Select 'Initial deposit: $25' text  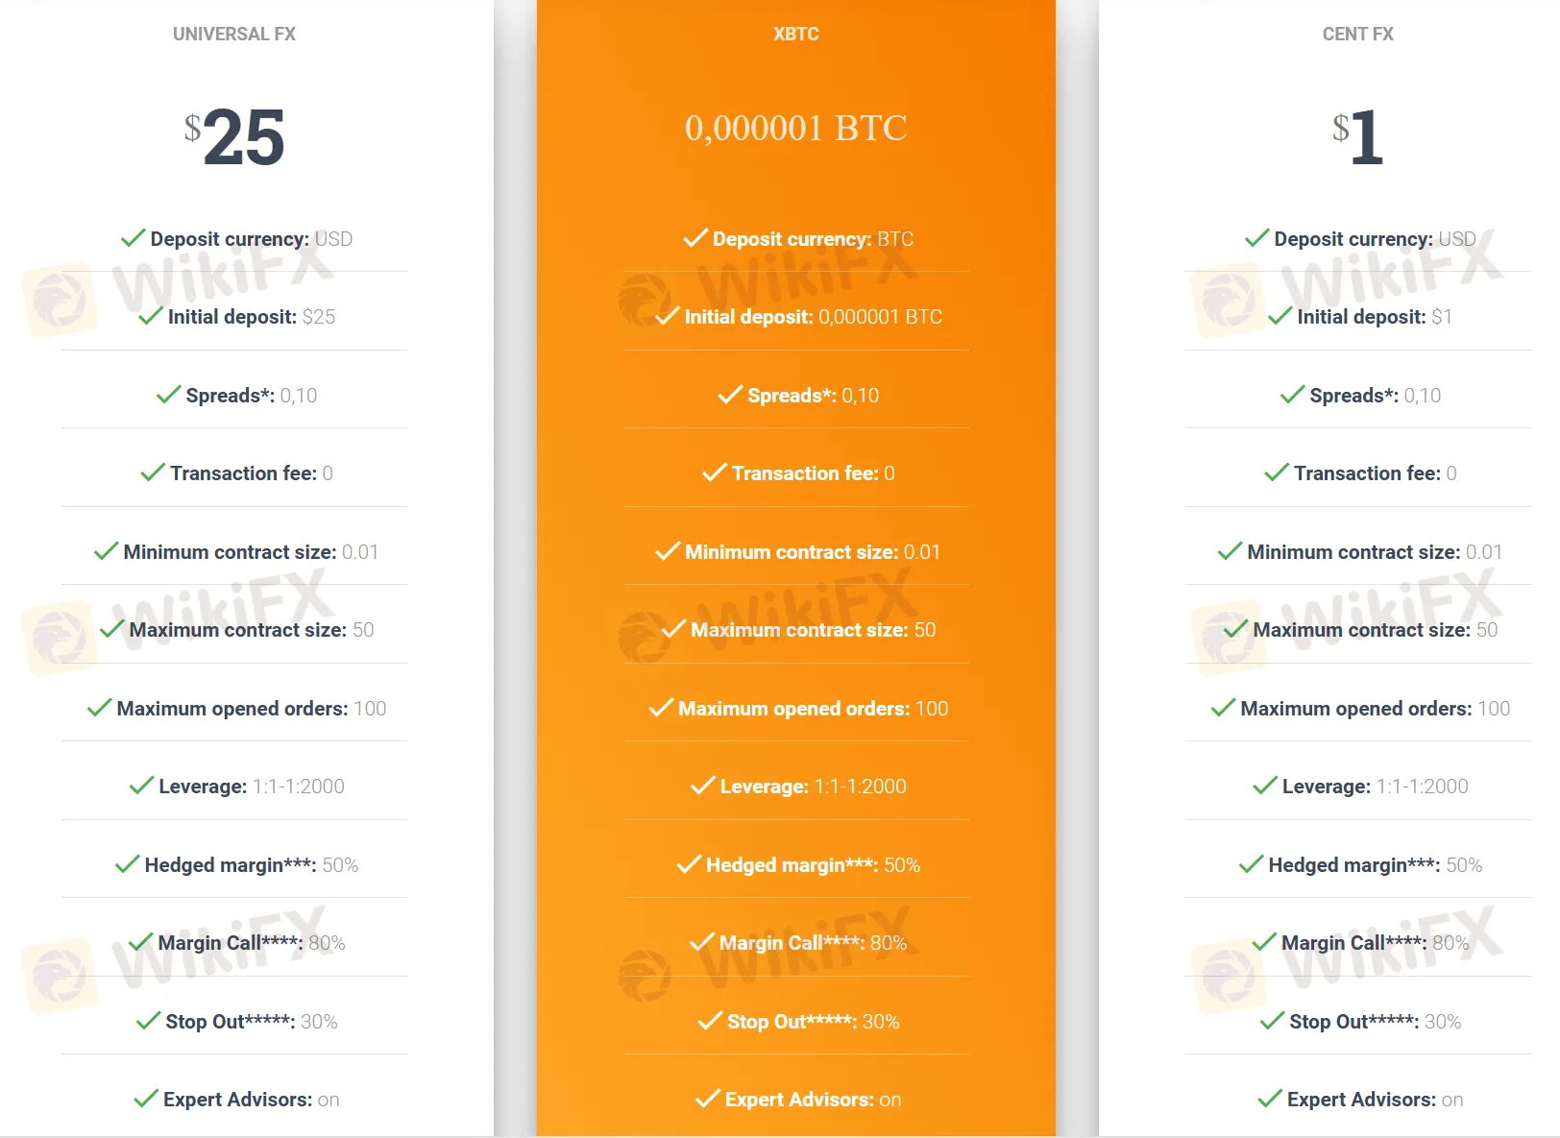(x=252, y=317)
